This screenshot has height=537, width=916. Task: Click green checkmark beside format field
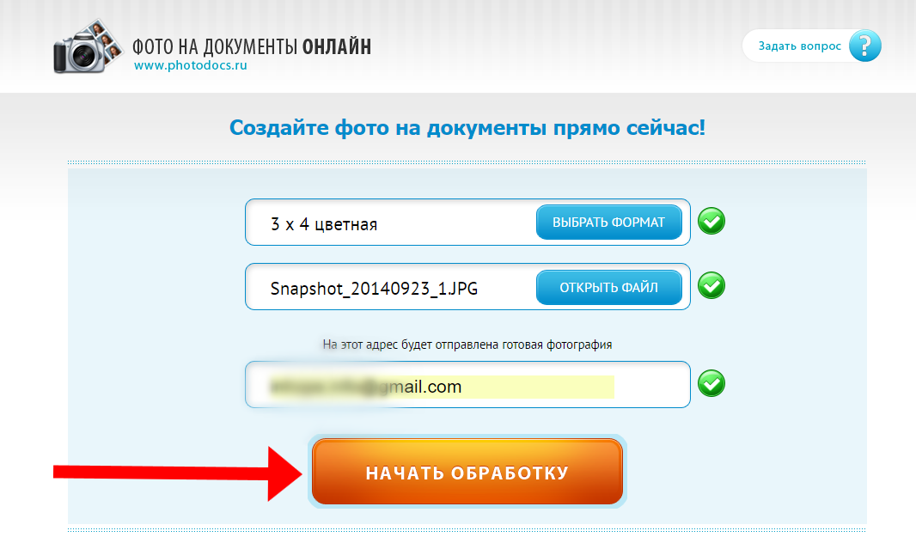tap(711, 222)
